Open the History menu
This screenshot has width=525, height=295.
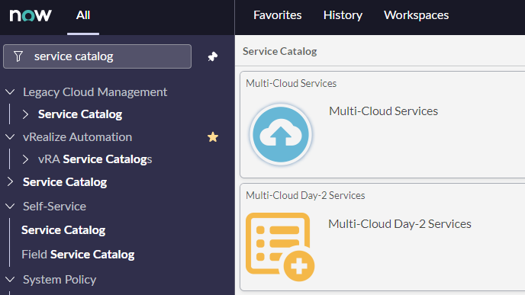[x=343, y=15]
